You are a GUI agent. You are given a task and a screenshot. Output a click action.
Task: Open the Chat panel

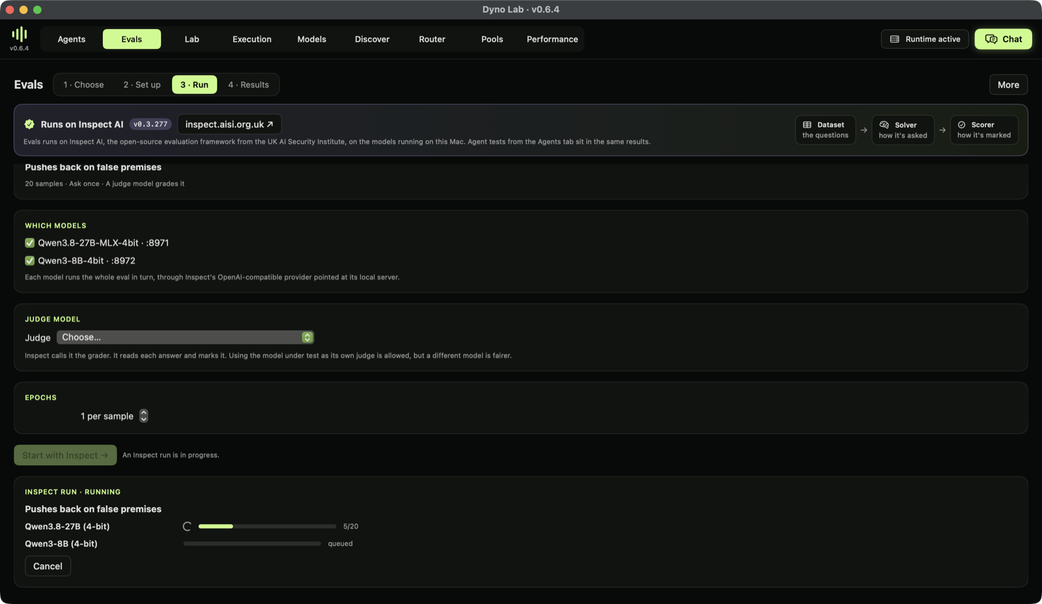(1003, 39)
